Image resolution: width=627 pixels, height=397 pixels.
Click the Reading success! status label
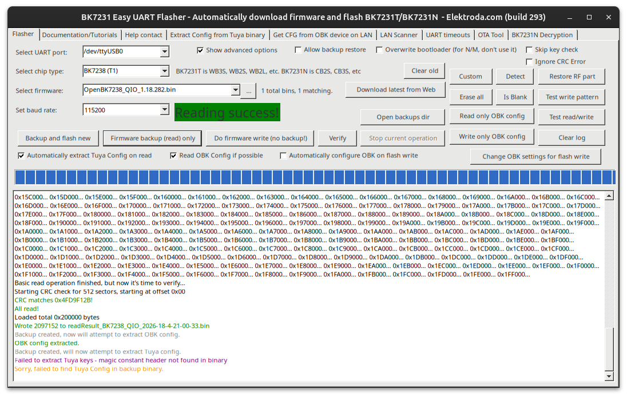point(227,112)
